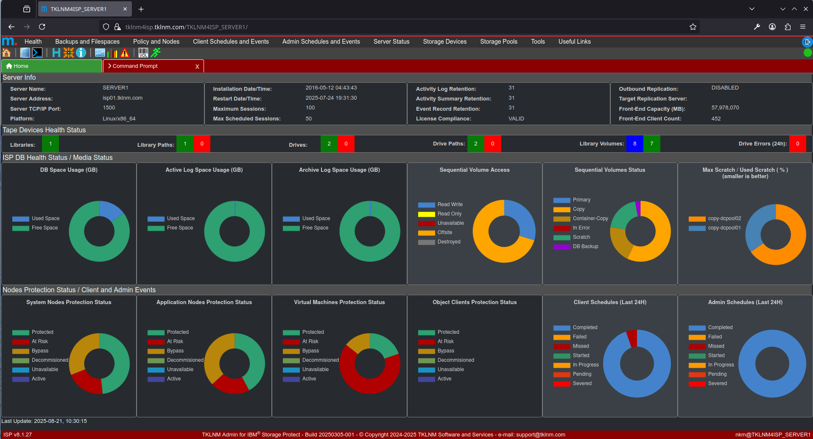Expand the browser's list all tabs chevron
Screen dimensions: 813x439
point(752,9)
